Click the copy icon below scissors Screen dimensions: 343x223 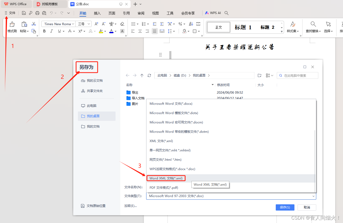(34, 31)
